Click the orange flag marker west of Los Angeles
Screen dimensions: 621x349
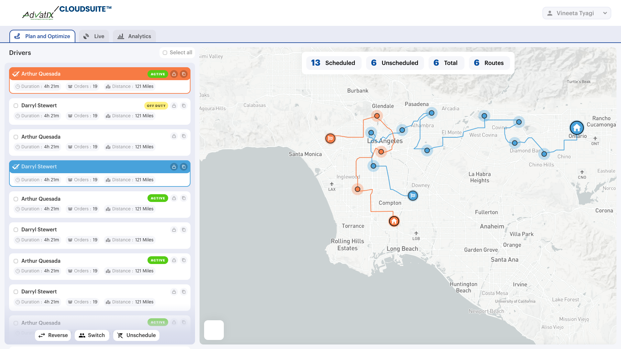(x=331, y=138)
